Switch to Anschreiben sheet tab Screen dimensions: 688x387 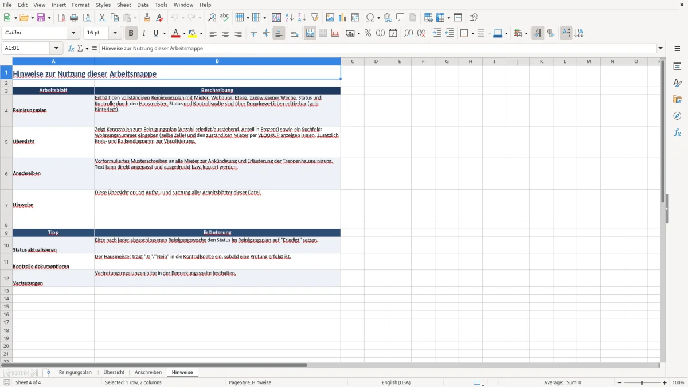(x=148, y=373)
